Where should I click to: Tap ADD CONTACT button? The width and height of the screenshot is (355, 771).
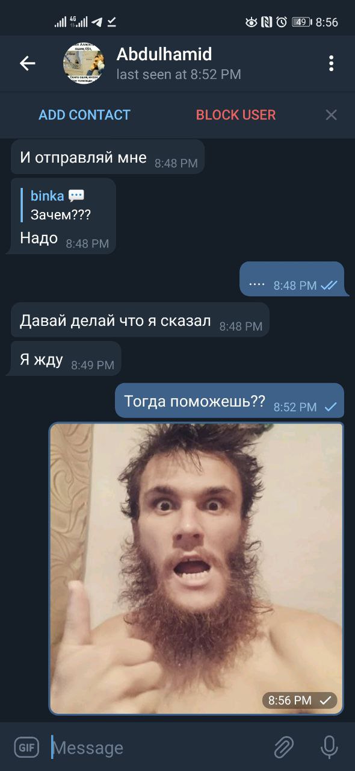click(x=84, y=114)
